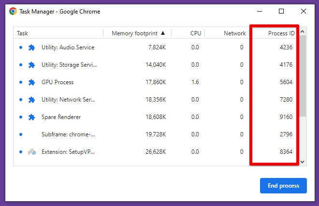Click memory value 18,356K
This screenshot has height=206, width=319.
pos(156,100)
